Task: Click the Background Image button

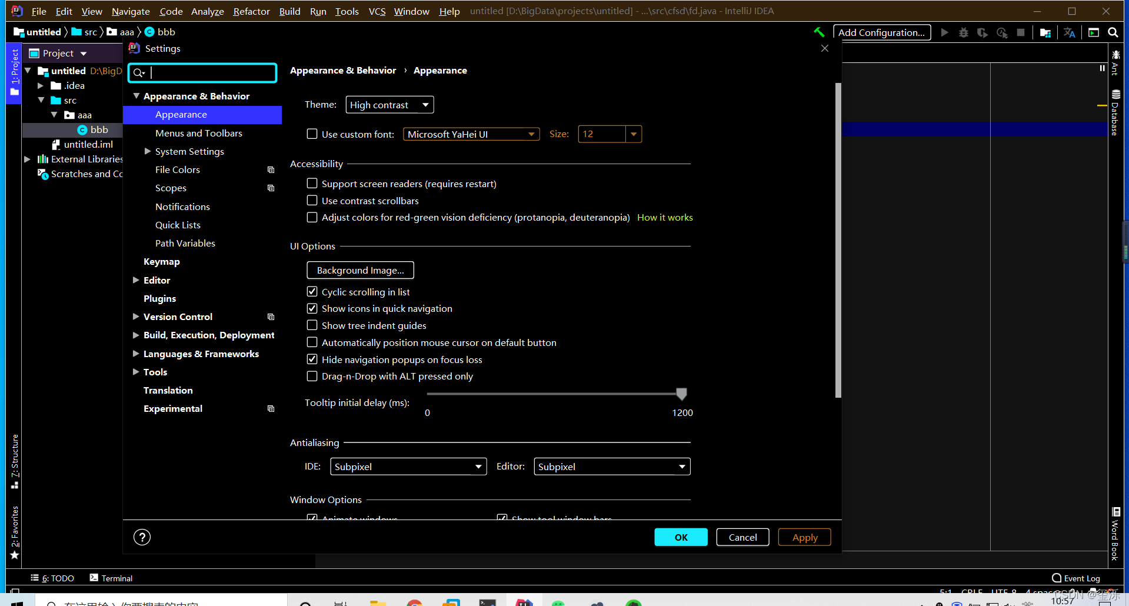Action: (360, 270)
